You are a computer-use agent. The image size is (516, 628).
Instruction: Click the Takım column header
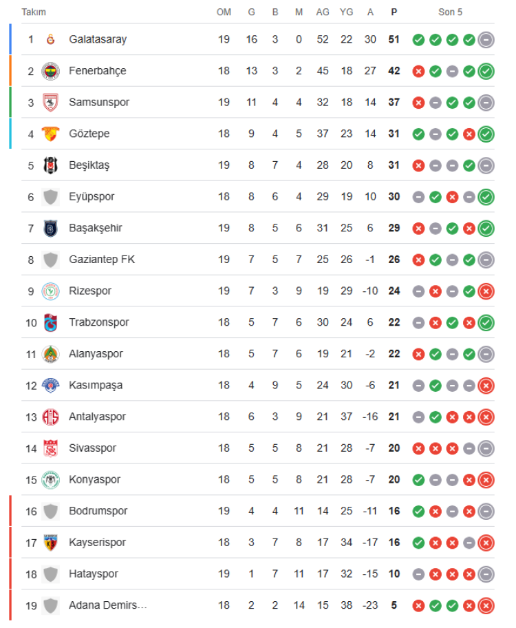pyautogui.click(x=34, y=12)
